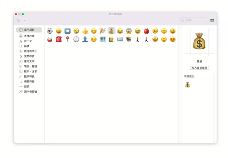This screenshot has width=228, height=158.
Task: Choose the blue right arrow emoji
Action: pyautogui.click(x=67, y=31)
